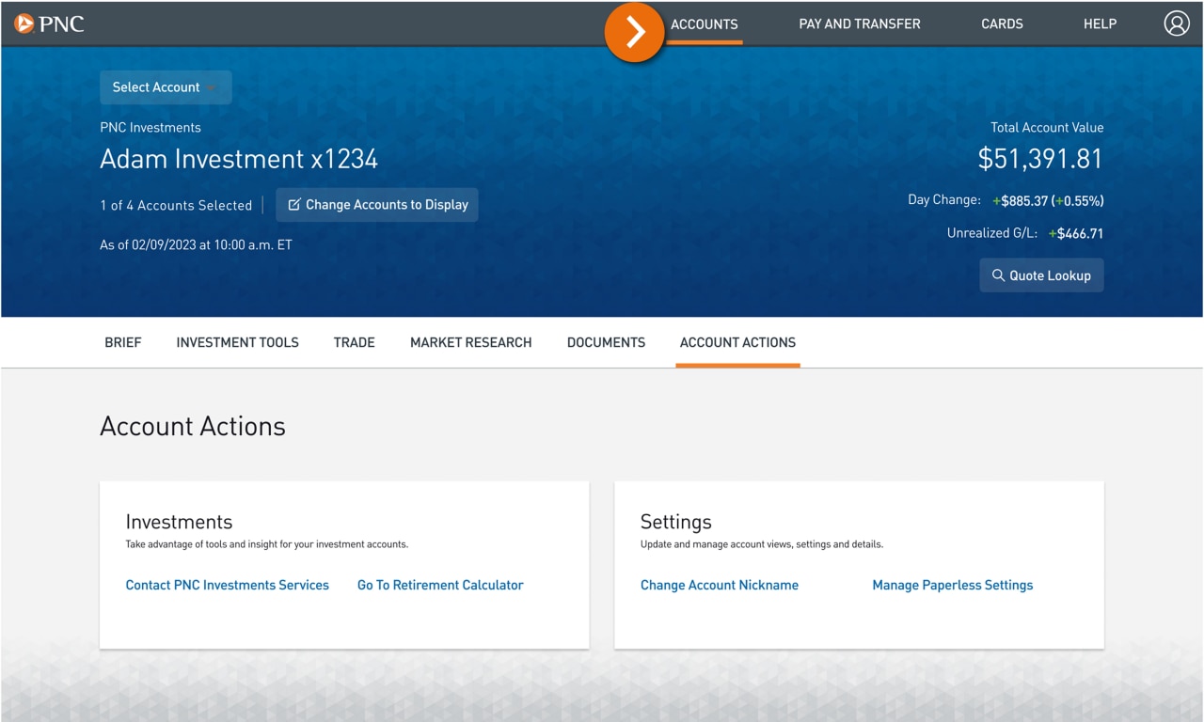Open the Trade tab

pyautogui.click(x=354, y=342)
